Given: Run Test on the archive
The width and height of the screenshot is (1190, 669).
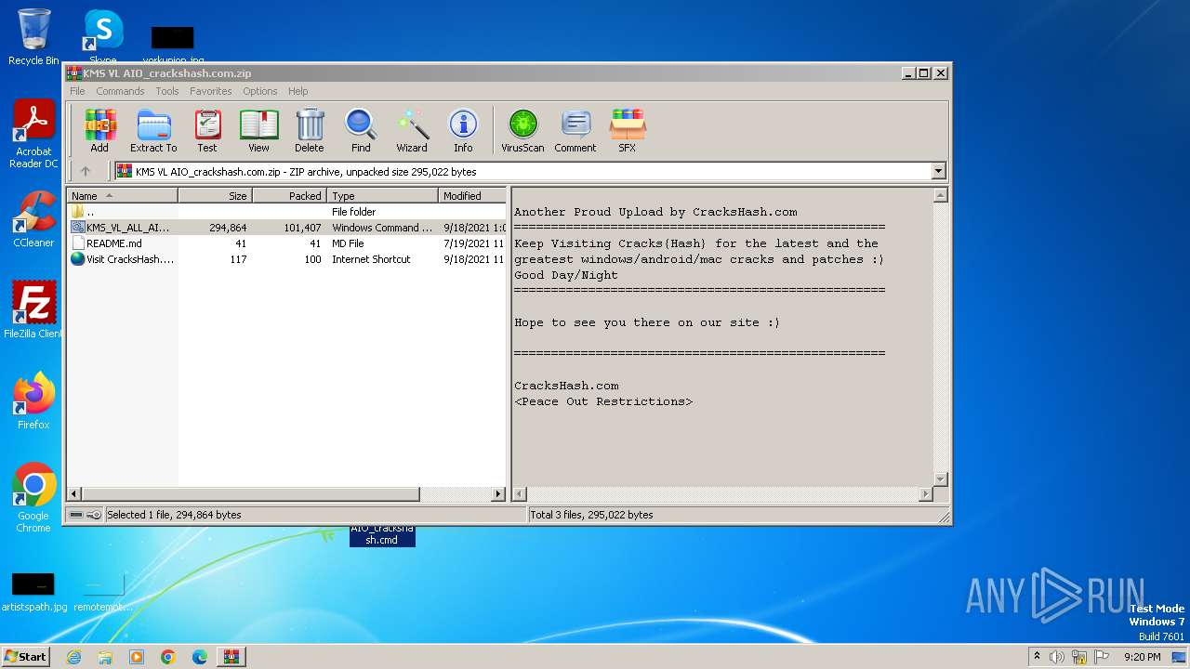Looking at the screenshot, I should pyautogui.click(x=207, y=130).
